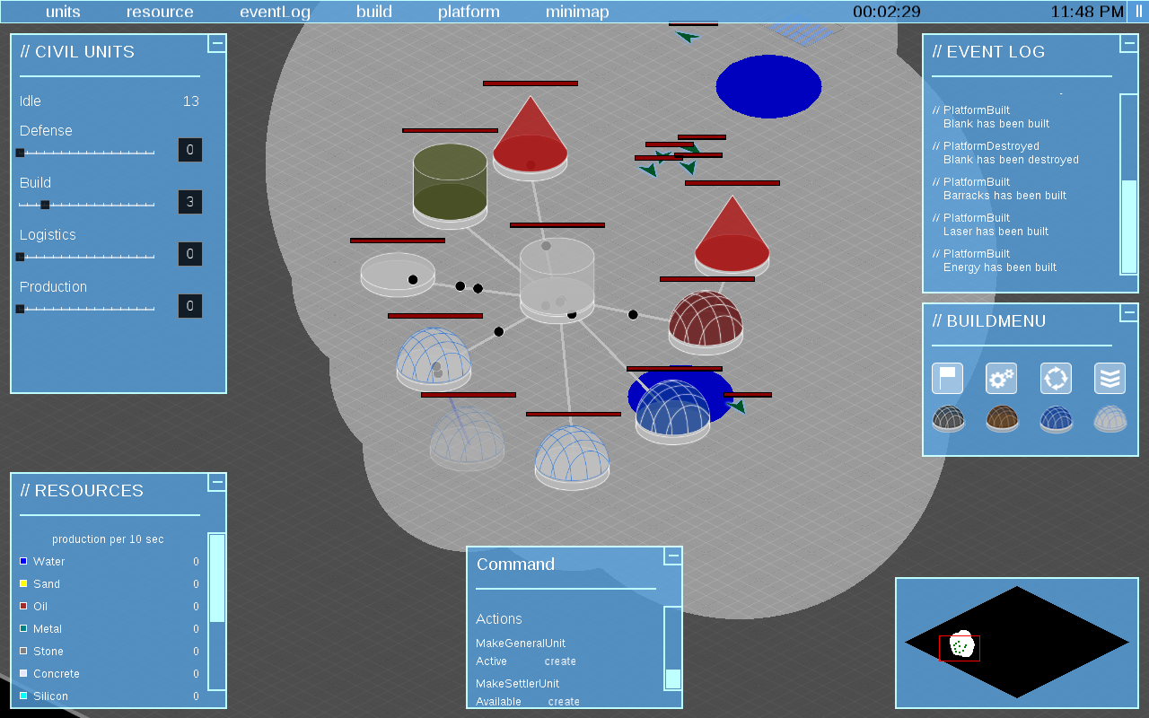
Task: Click the stacked chevrons icon in Build Menu
Action: coord(1110,379)
